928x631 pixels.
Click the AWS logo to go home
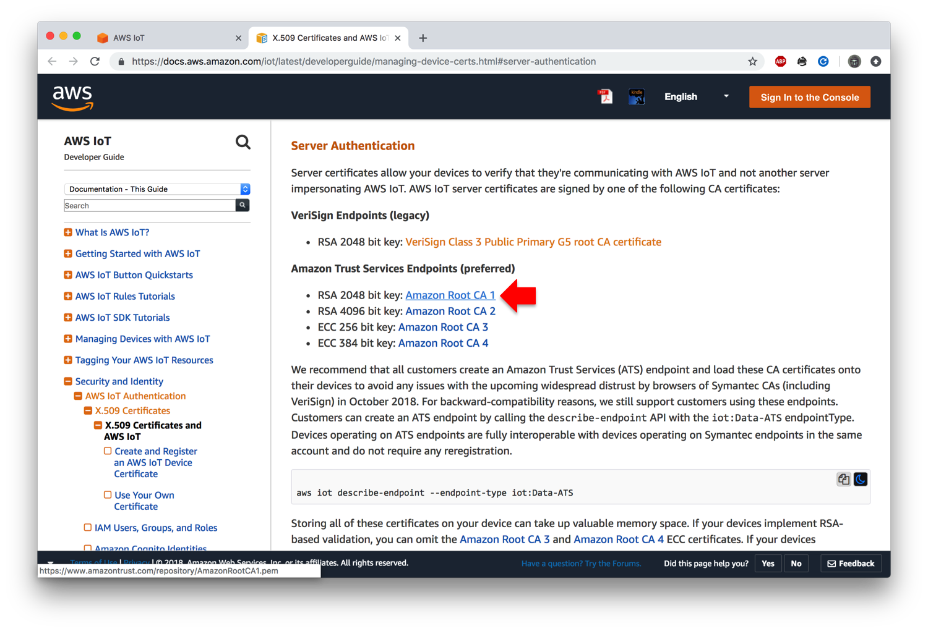72,96
